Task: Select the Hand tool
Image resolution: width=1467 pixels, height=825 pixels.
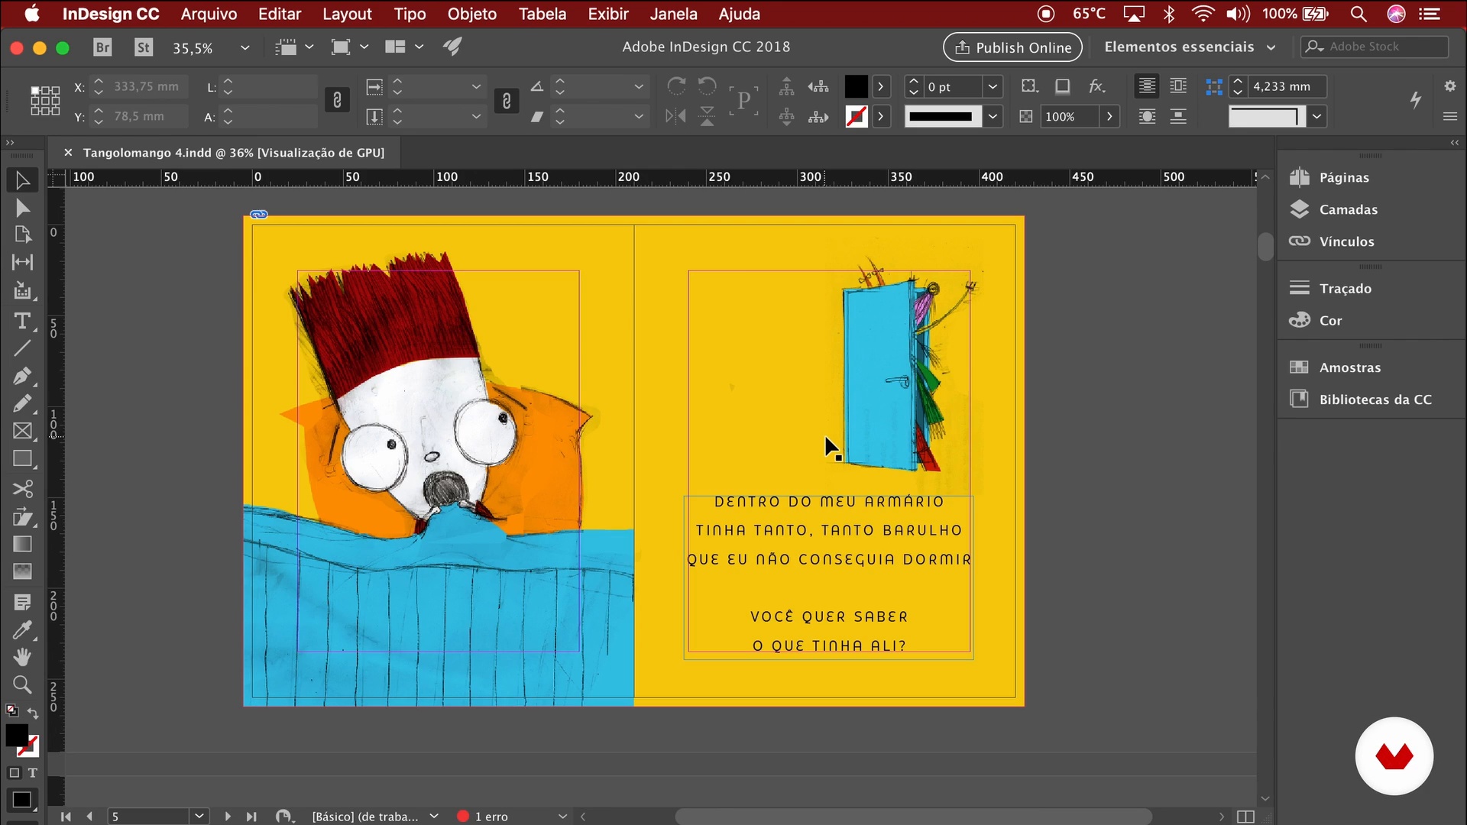Action: [22, 657]
